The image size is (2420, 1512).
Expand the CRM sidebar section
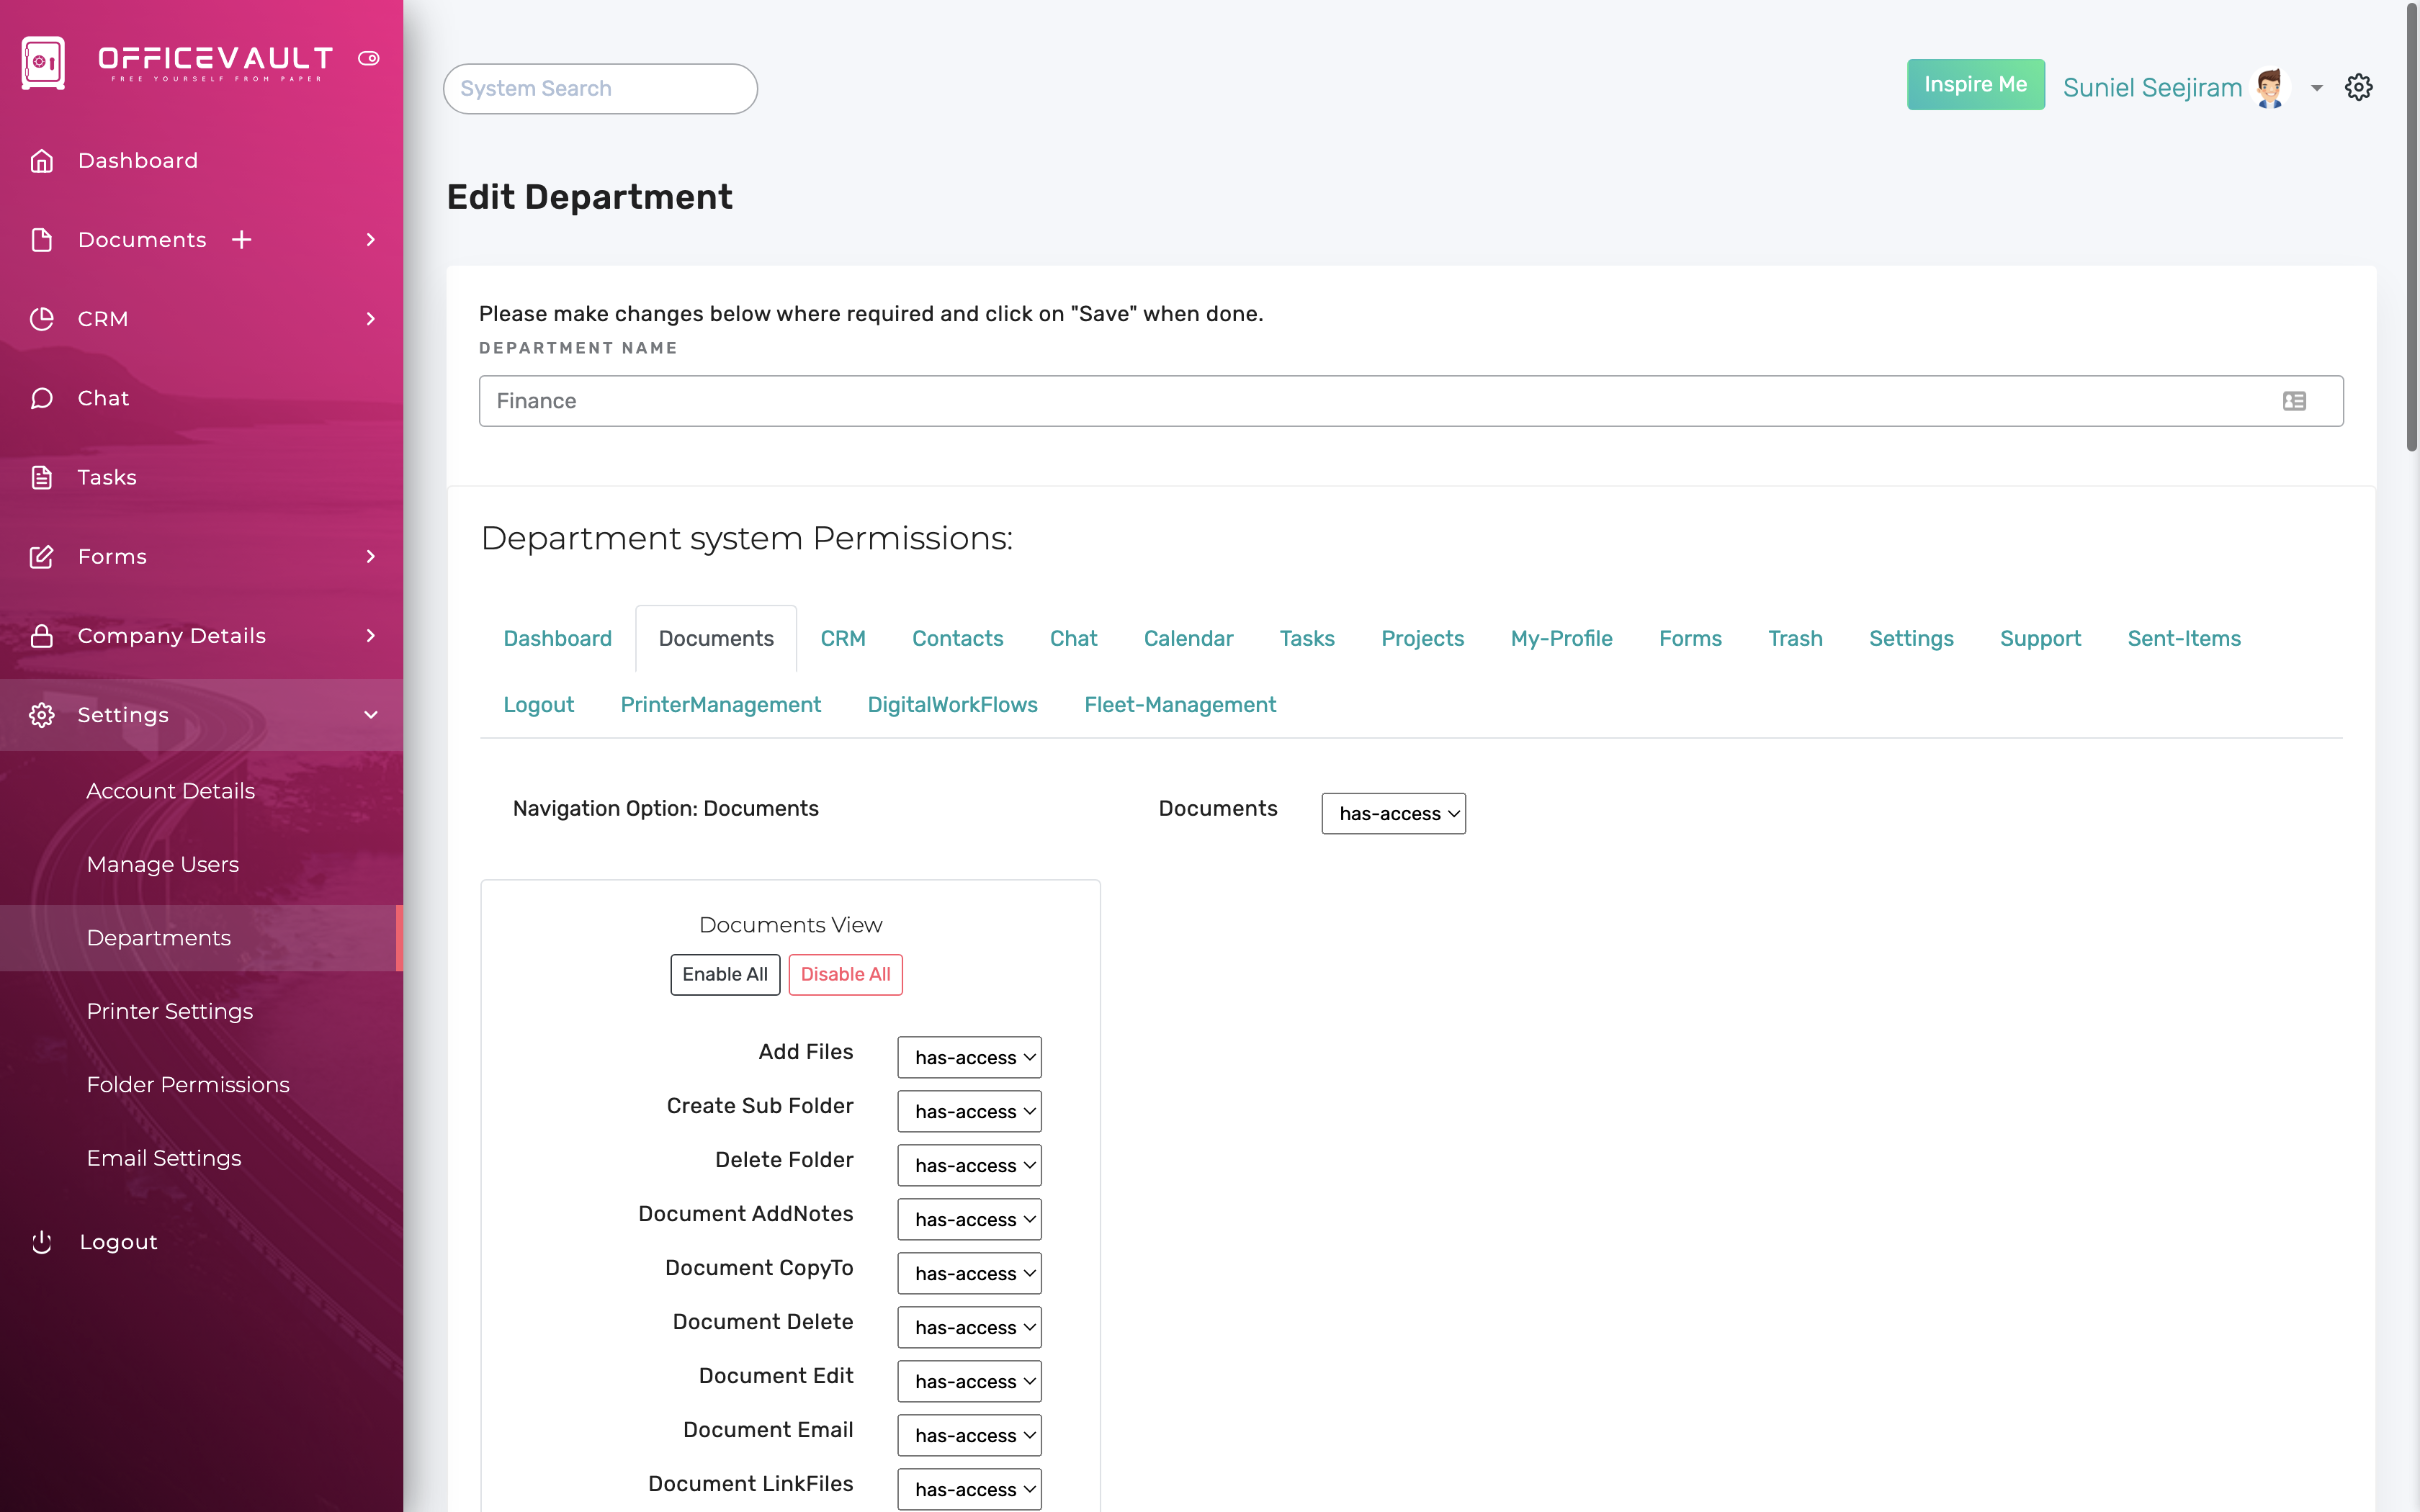coord(371,319)
